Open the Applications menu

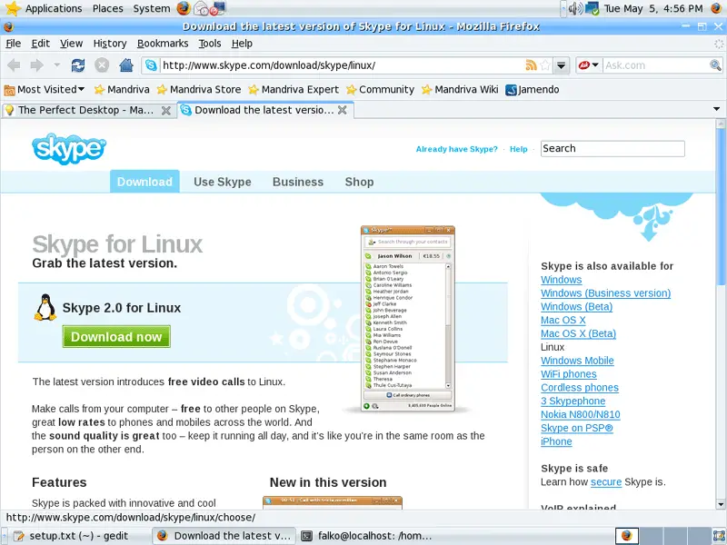click(x=54, y=8)
